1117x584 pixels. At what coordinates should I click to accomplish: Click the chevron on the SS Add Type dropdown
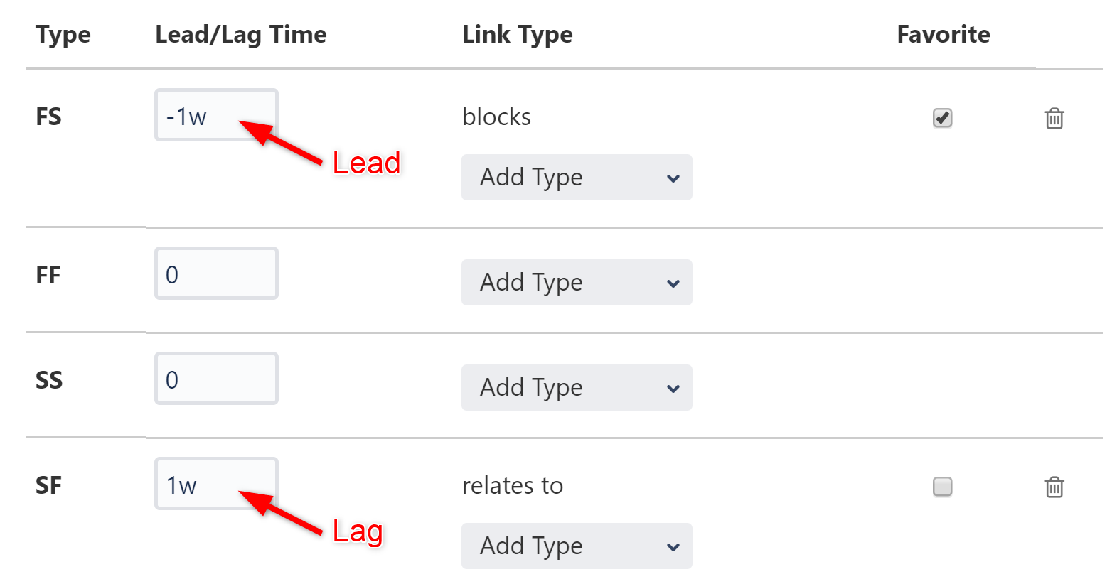[x=673, y=388]
